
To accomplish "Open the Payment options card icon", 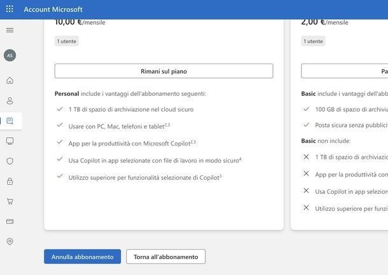I will point(10,222).
